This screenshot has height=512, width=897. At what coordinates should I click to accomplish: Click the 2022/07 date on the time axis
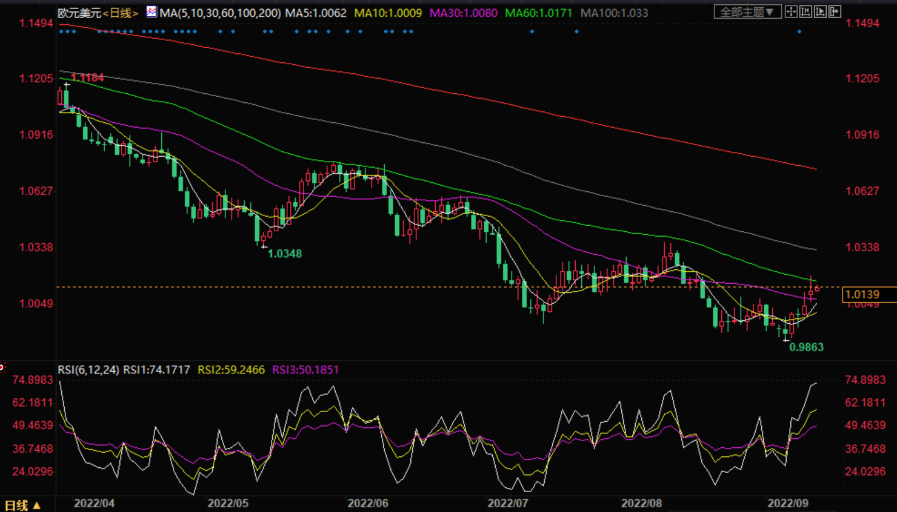click(x=507, y=504)
